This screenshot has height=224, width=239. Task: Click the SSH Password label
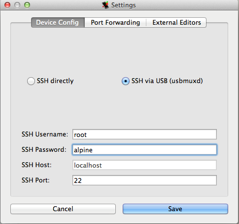coord(44,149)
